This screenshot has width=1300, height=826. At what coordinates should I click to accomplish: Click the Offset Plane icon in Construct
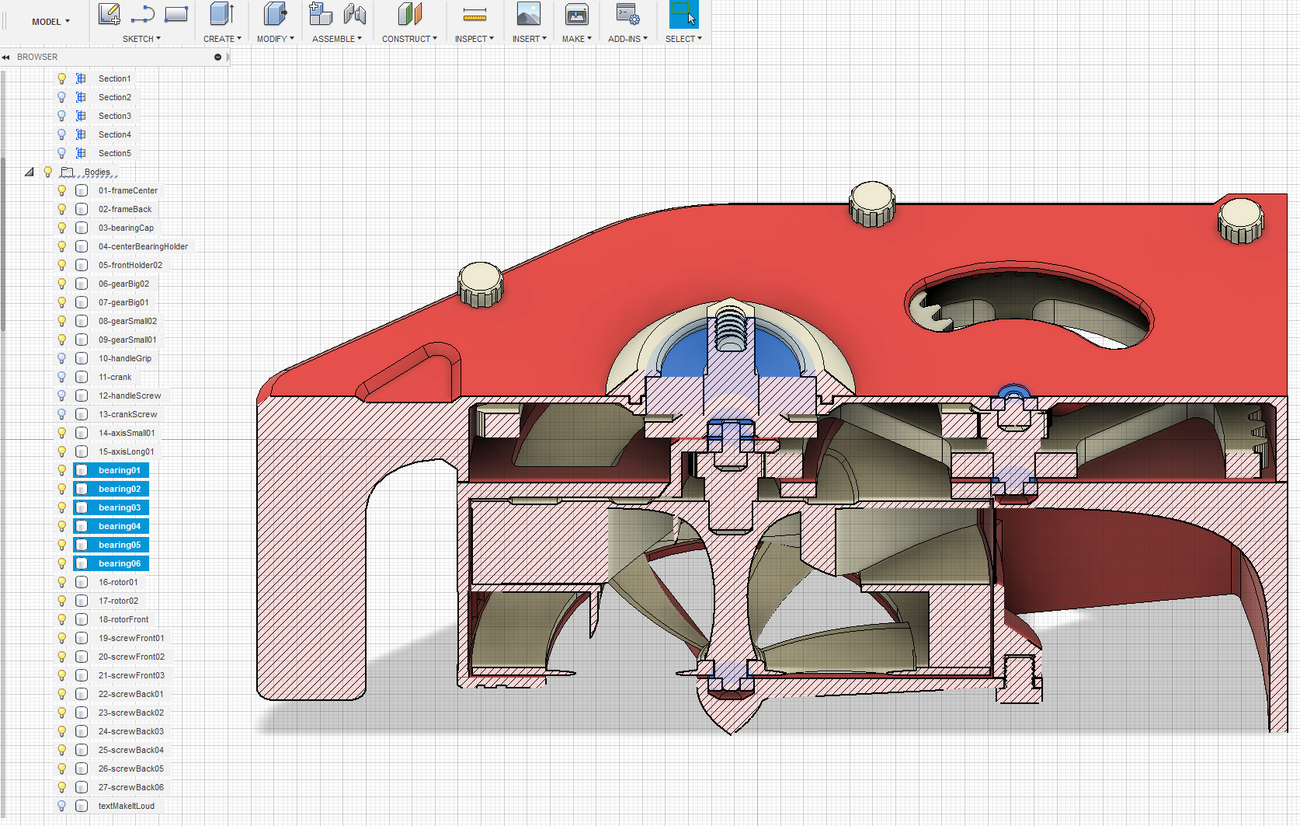tap(410, 14)
